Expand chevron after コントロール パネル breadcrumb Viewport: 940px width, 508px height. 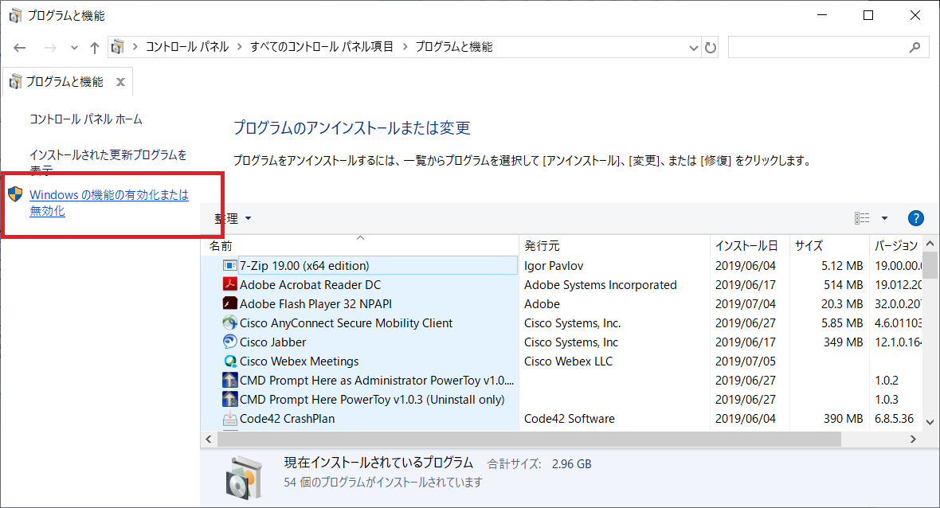pyautogui.click(x=240, y=47)
